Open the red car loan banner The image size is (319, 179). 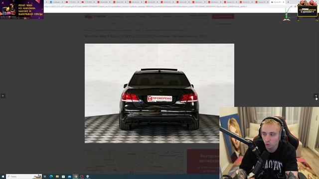click(x=203, y=161)
